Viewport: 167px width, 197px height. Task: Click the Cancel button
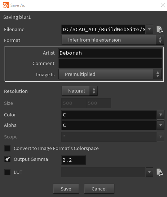(99, 189)
